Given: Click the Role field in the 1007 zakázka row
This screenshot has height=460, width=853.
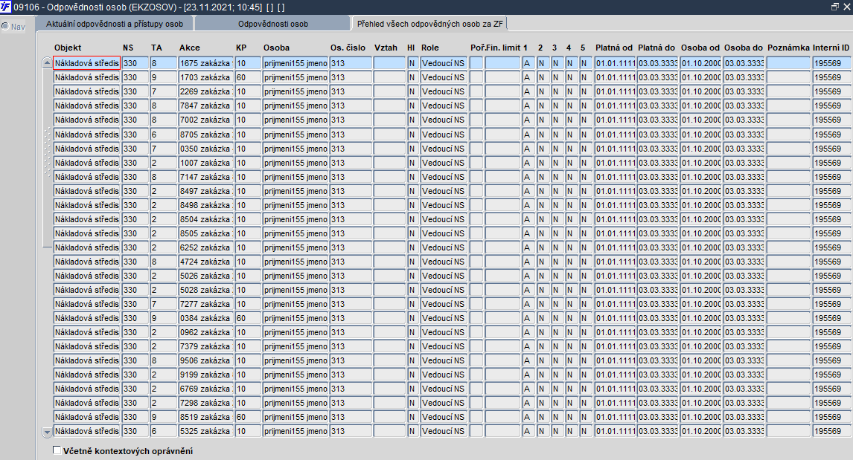Looking at the screenshot, I should click(x=444, y=163).
